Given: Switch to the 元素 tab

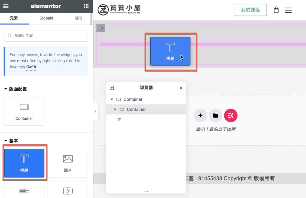Looking at the screenshot, I should click(14, 18).
